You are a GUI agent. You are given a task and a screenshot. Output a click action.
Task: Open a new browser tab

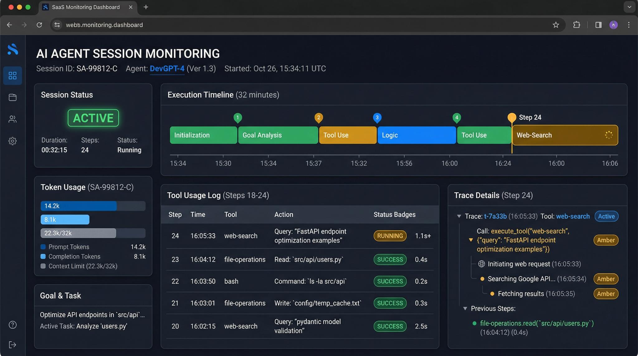click(146, 7)
